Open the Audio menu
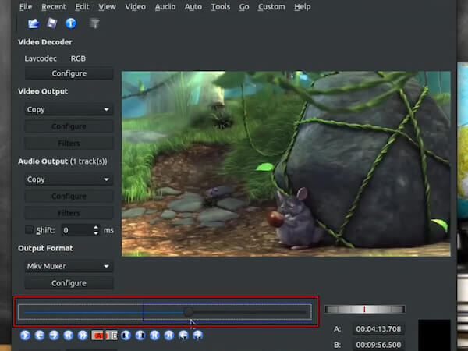Image resolution: width=468 pixels, height=351 pixels. click(165, 6)
